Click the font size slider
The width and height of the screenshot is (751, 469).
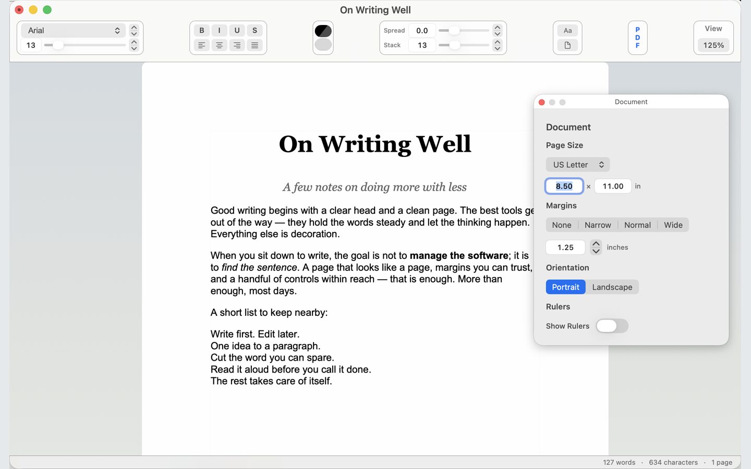point(85,45)
